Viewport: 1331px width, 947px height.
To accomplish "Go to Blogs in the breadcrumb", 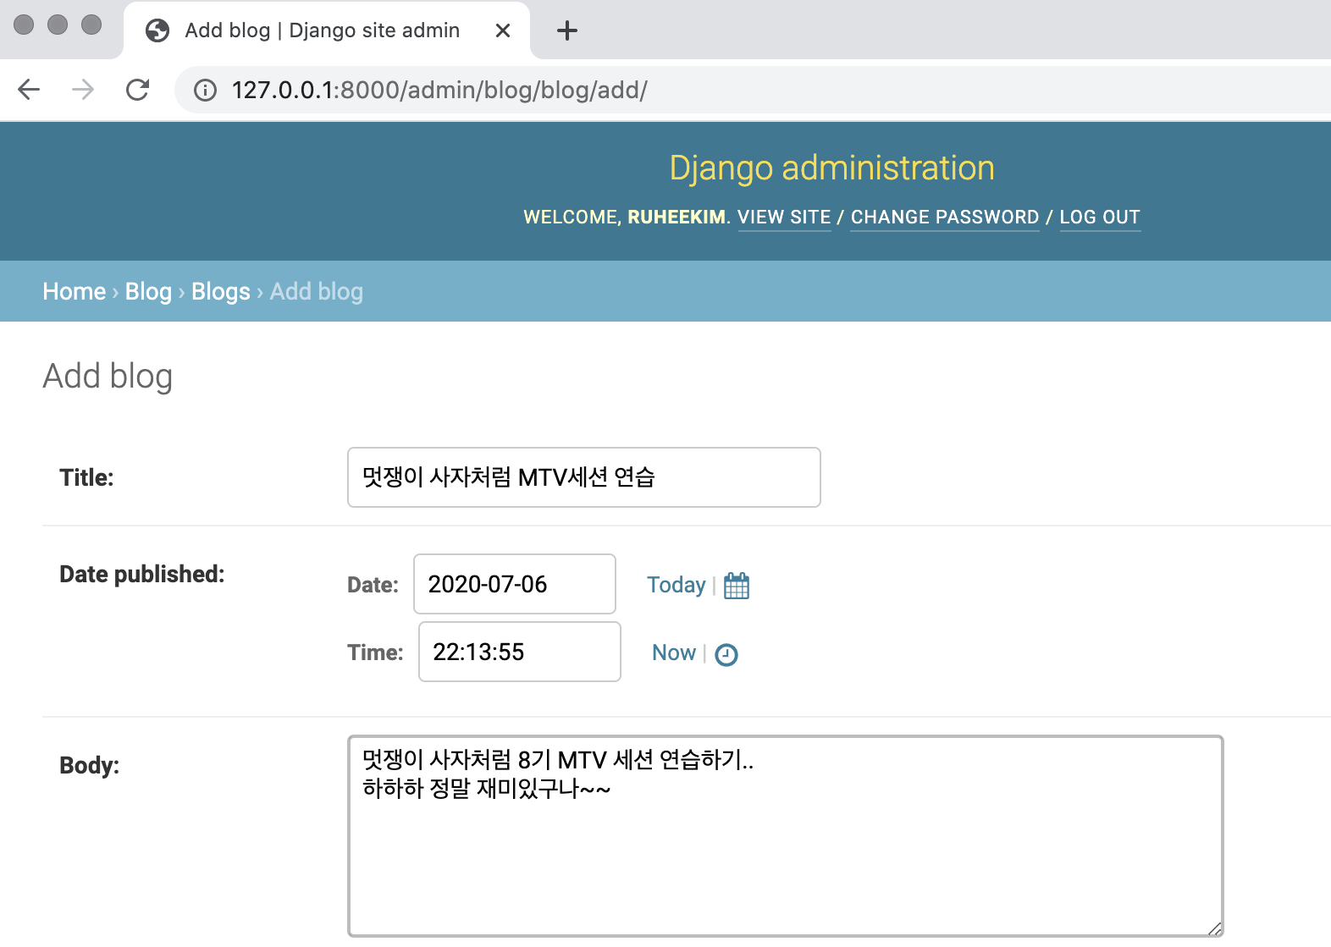I will point(221,291).
